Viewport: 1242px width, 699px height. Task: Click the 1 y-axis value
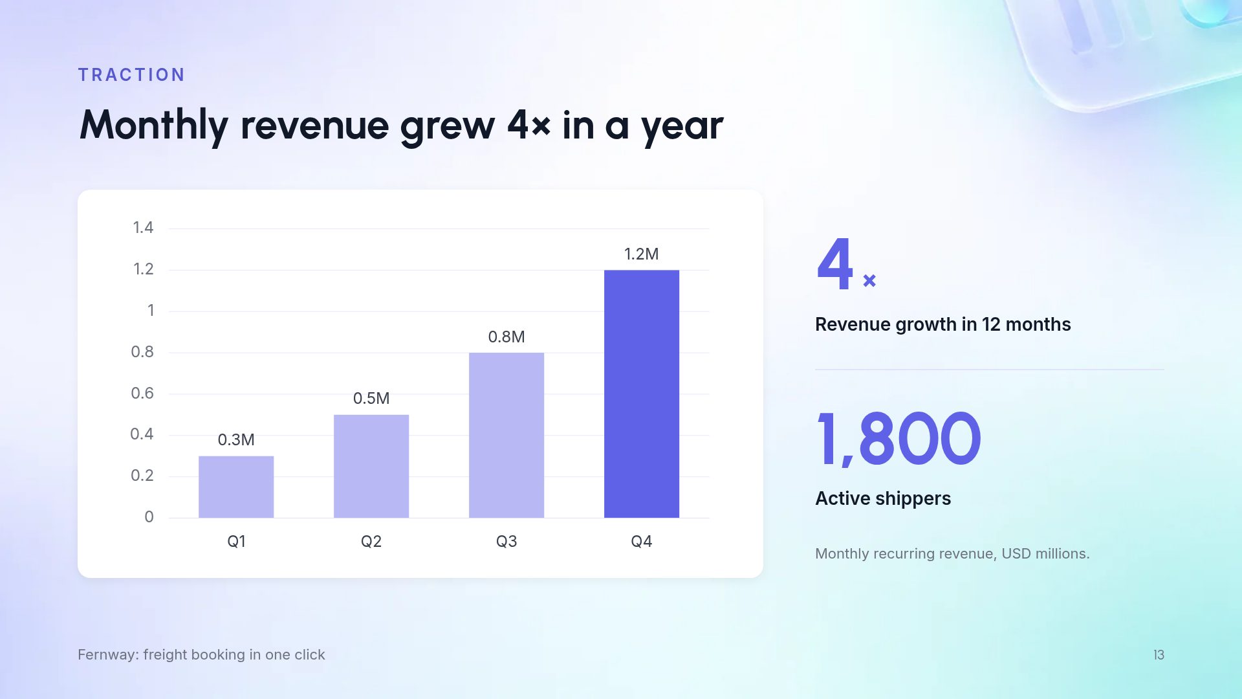(151, 311)
